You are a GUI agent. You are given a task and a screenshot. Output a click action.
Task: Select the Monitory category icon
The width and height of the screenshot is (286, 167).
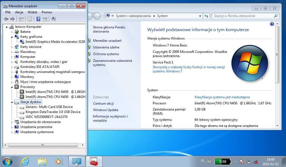16,77
